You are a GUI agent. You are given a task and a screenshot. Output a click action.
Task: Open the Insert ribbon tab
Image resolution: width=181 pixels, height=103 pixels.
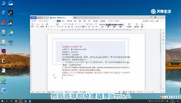click(x=63, y=21)
